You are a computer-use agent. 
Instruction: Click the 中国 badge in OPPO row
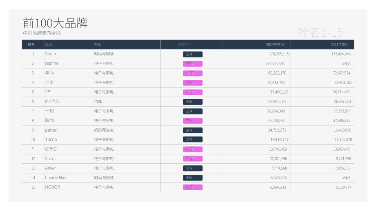tap(192, 149)
